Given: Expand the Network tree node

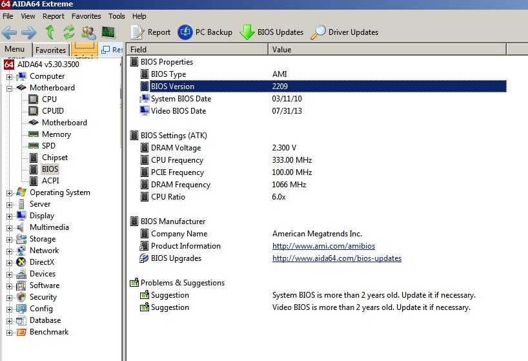Looking at the screenshot, I should point(10,251).
